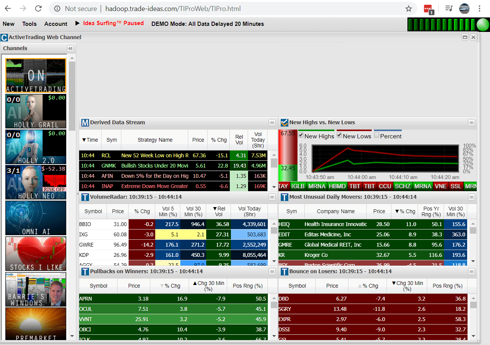Click the Time column sort arrow
The width and height of the screenshot is (490, 345).
click(84, 140)
